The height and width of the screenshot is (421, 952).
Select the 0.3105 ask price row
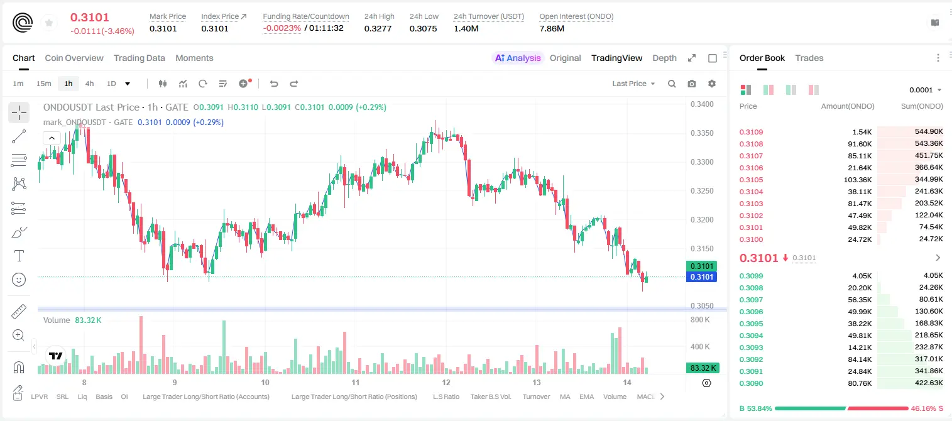click(841, 180)
